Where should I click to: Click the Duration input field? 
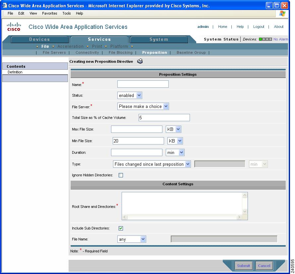pos(137,152)
